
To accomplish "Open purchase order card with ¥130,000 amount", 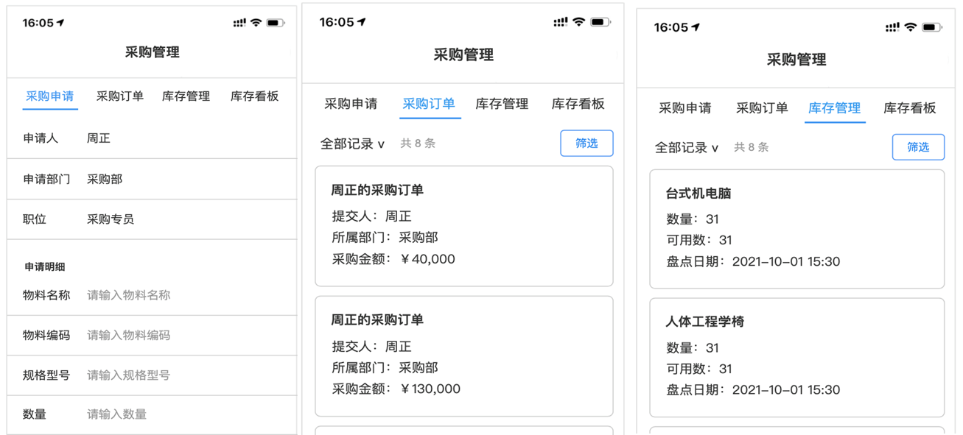I will coord(464,356).
